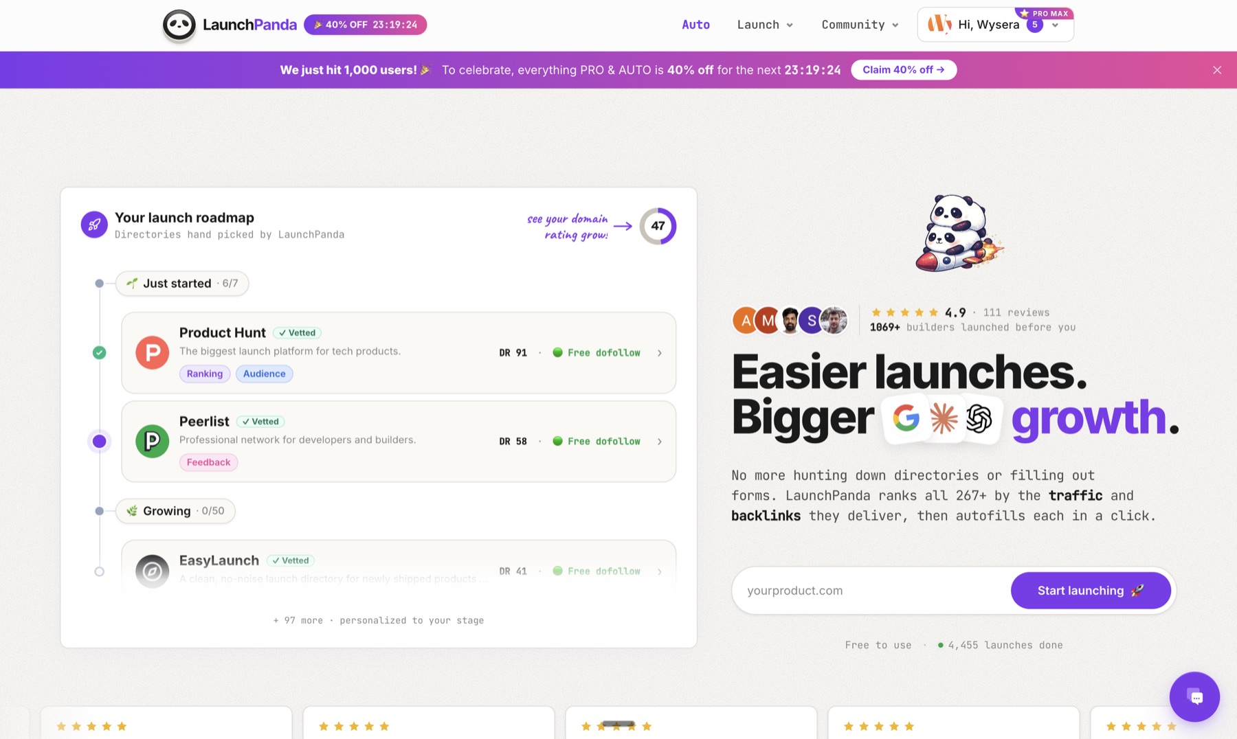Select the purple current-step marker for Peerlist

tap(100, 441)
